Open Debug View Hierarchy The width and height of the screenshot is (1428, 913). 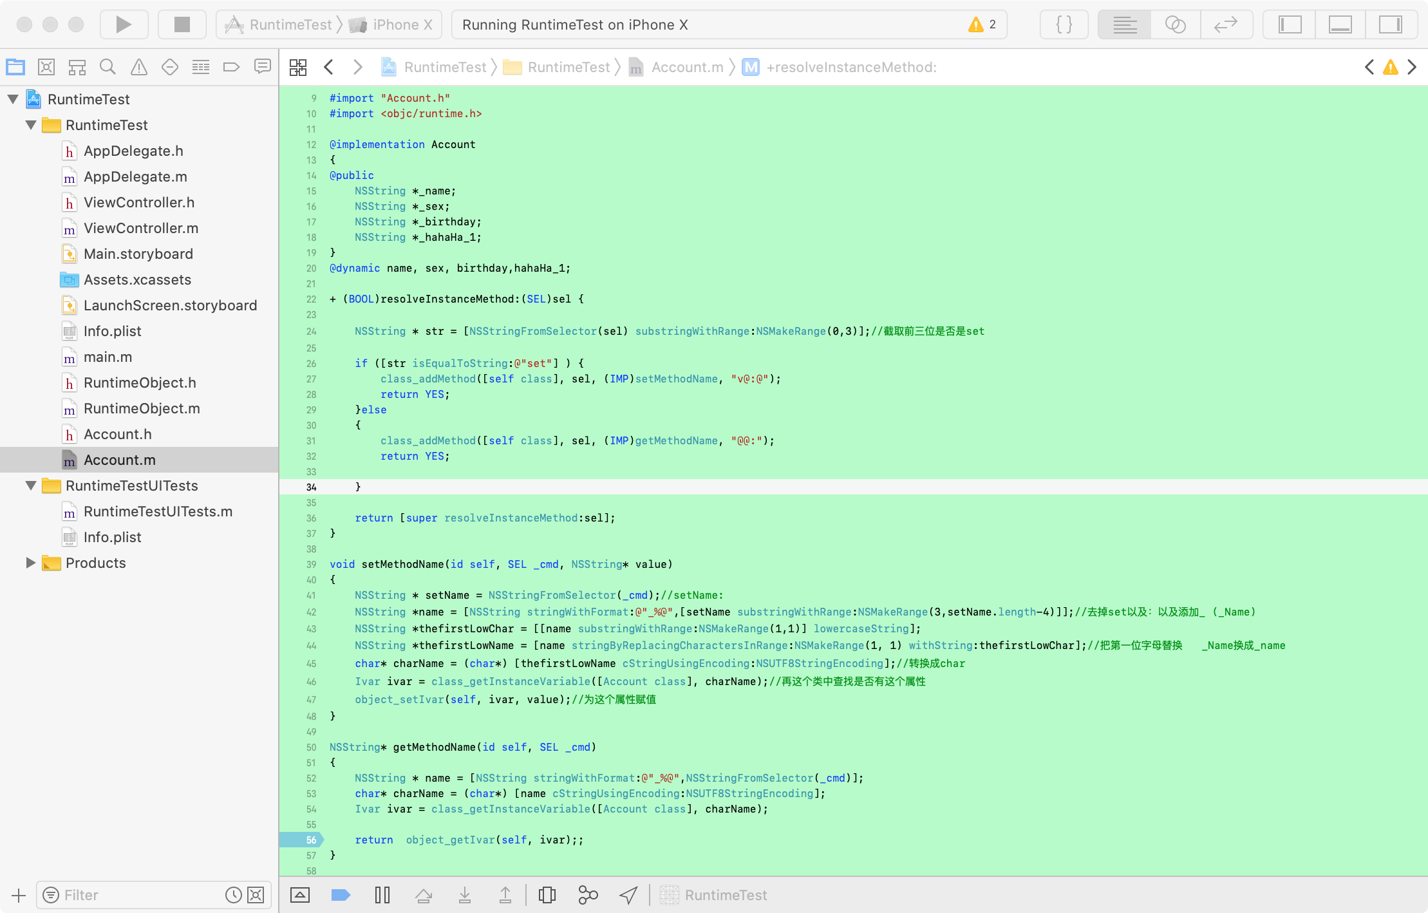pyautogui.click(x=547, y=895)
